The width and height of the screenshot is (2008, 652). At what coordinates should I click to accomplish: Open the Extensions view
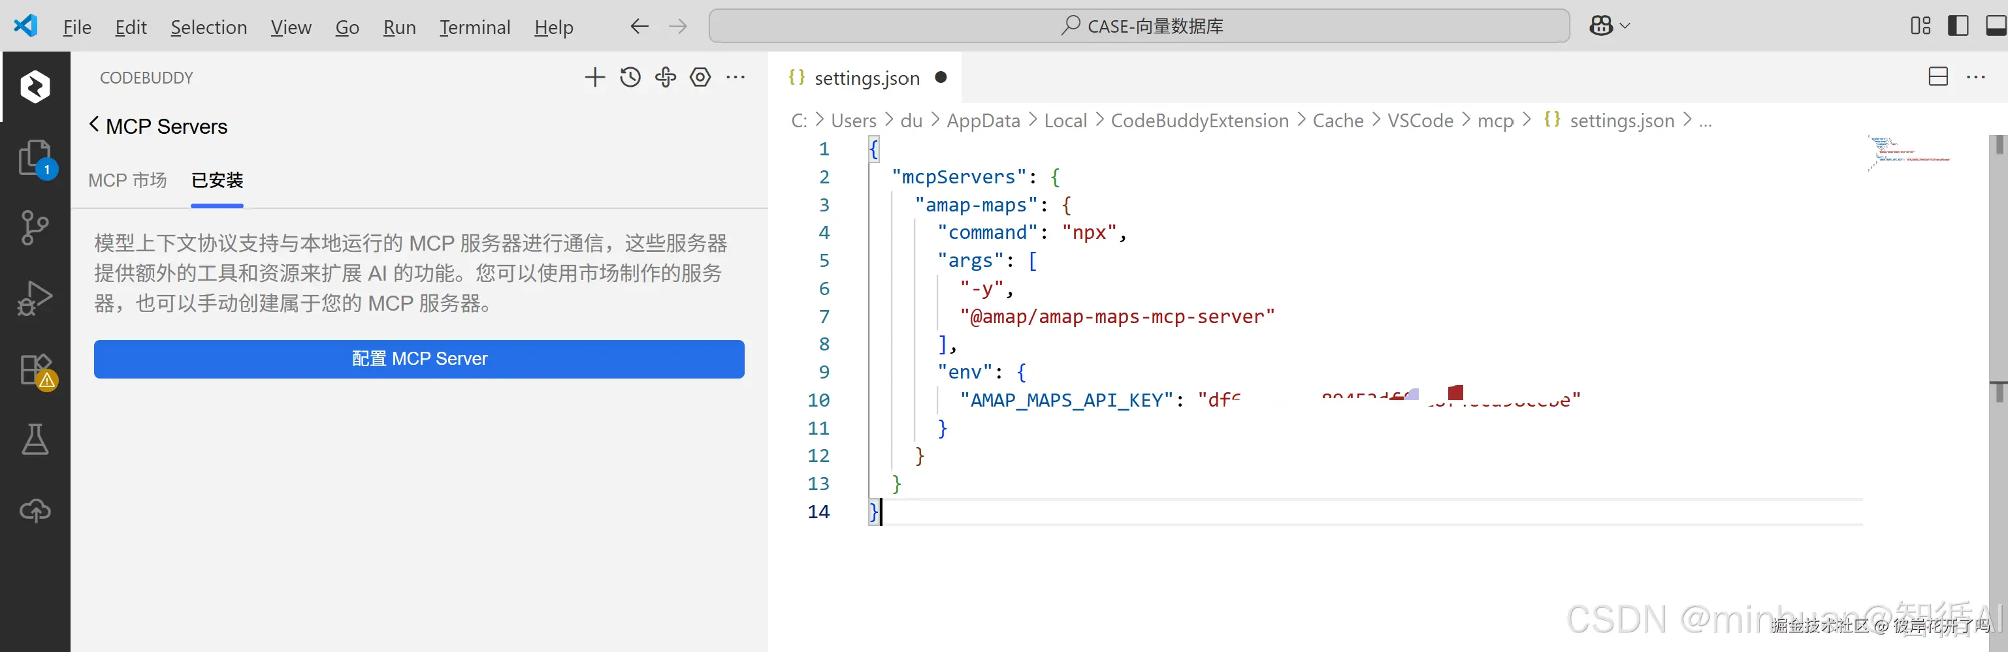pyautogui.click(x=35, y=369)
